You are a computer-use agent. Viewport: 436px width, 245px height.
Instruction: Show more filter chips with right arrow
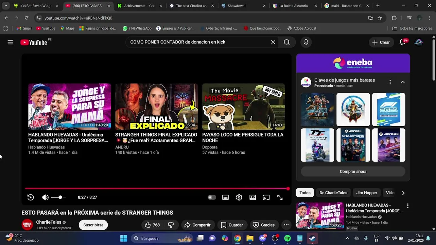tap(403, 193)
